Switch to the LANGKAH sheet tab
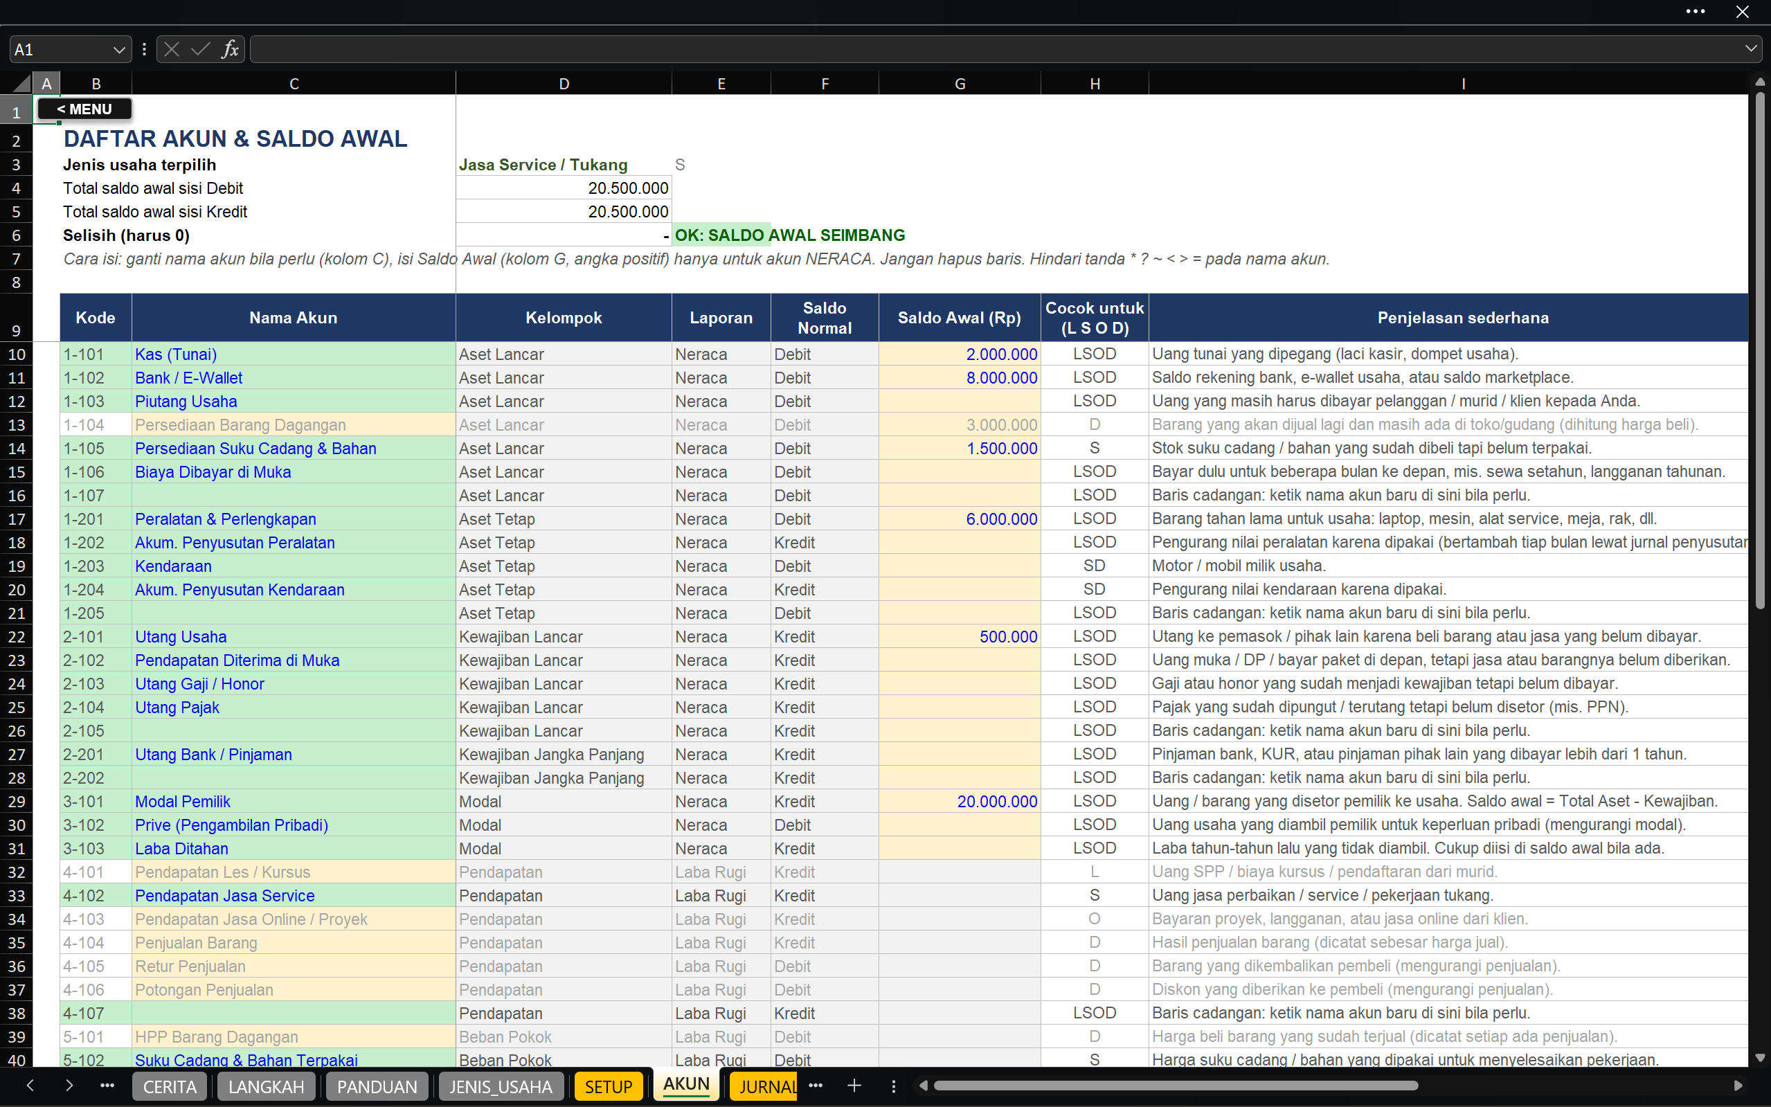Image resolution: width=1771 pixels, height=1107 pixels. coord(266,1086)
